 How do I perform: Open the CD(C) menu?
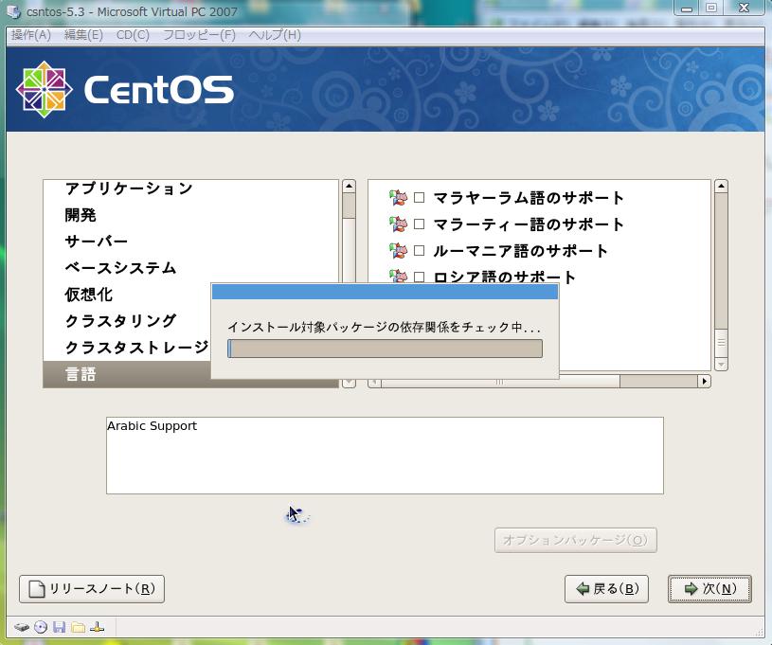[133, 35]
